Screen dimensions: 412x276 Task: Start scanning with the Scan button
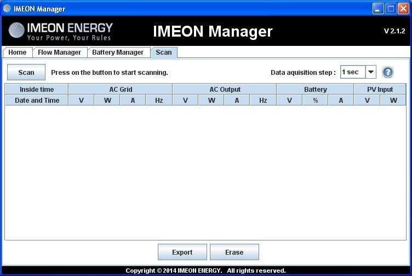26,72
